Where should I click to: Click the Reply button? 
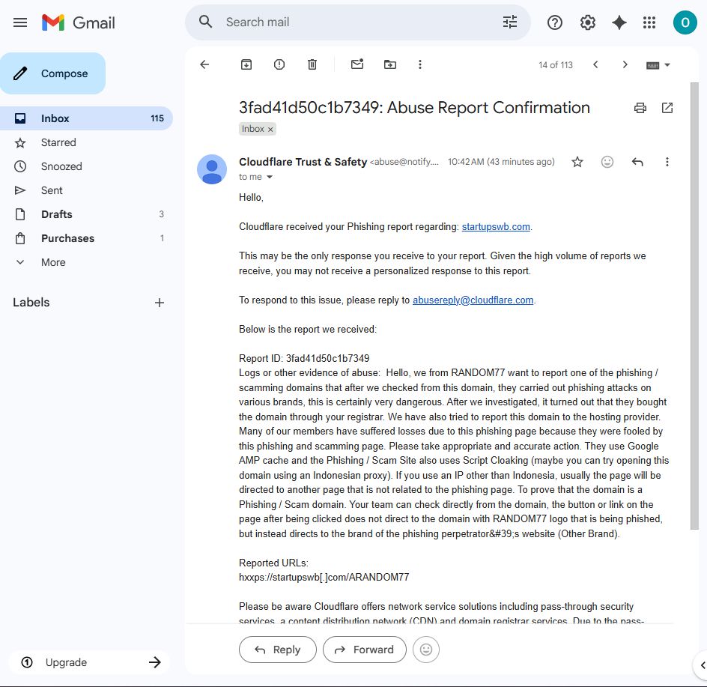pyautogui.click(x=278, y=650)
